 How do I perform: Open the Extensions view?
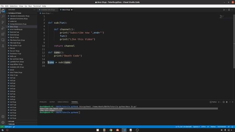click(x=3, y=34)
